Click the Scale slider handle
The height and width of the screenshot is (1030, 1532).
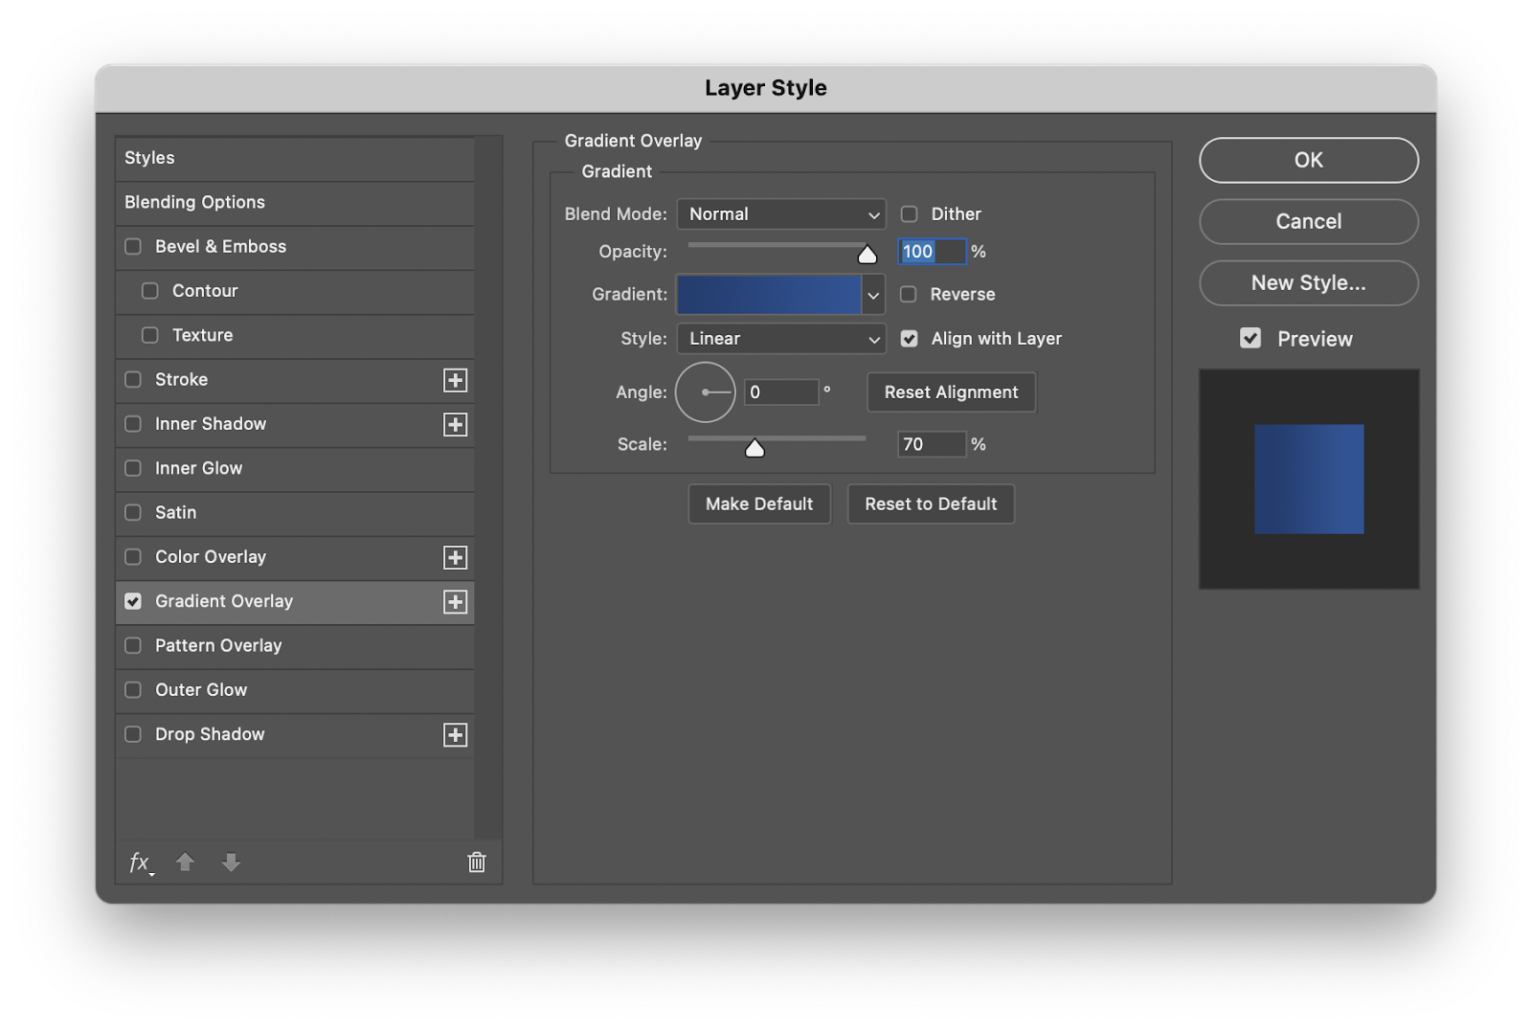[x=755, y=448]
